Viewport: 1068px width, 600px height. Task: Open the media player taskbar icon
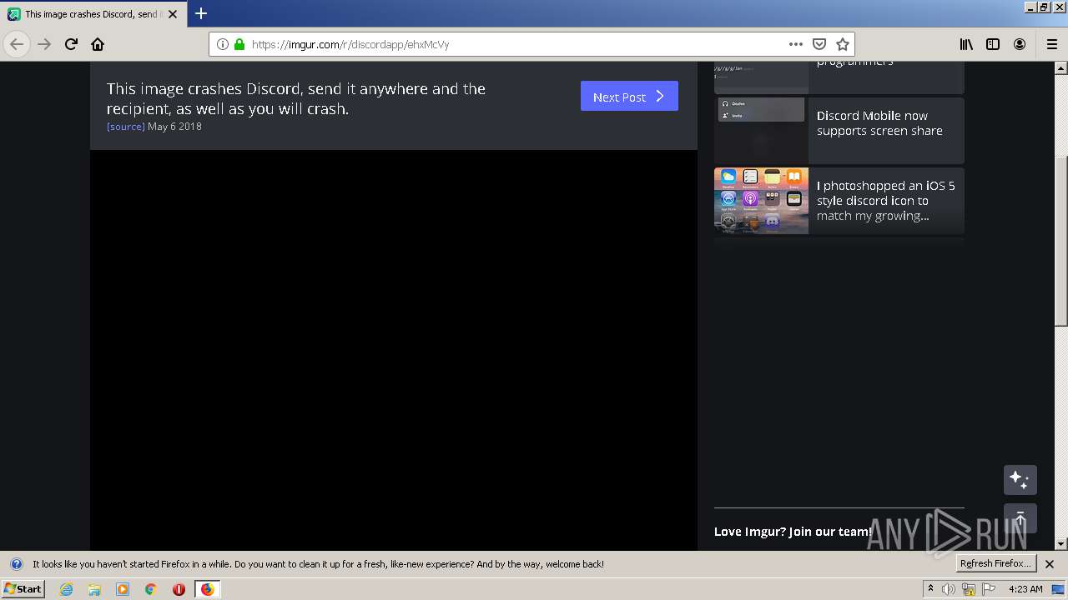[x=123, y=589]
